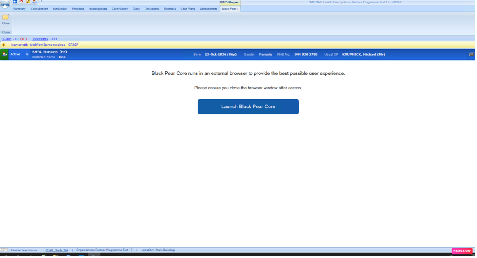This screenshot has width=477, height=258.
Task: Click the warning icon in workflow alert bar
Action: pos(3,45)
